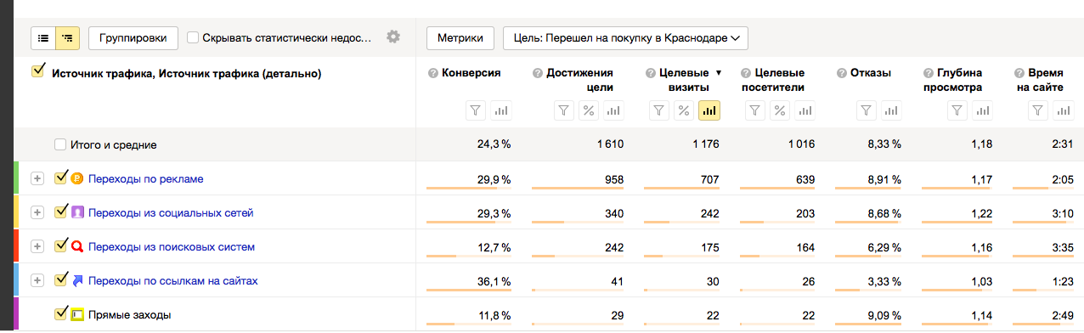Sort by Целевые визиты column header
Screen dimensions: 1084x333
point(684,80)
